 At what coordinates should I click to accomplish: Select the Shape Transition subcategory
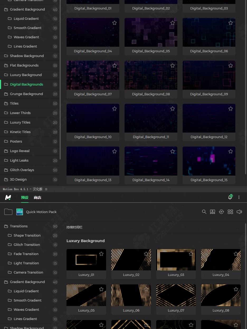pyautogui.click(x=27, y=236)
